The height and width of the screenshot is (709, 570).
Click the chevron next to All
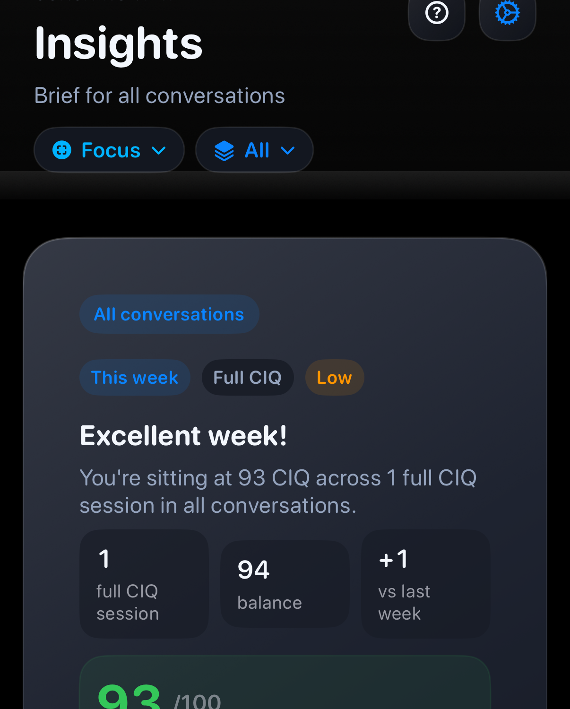click(288, 150)
